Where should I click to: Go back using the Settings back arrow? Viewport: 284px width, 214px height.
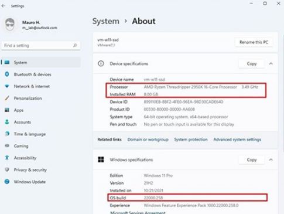point(4,6)
